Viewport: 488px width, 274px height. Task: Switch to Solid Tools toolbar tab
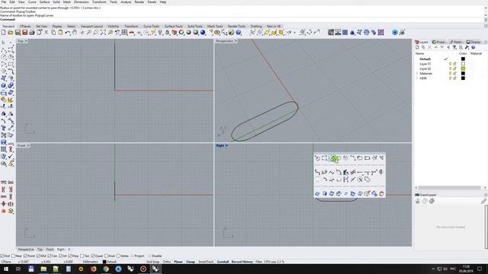click(195, 27)
